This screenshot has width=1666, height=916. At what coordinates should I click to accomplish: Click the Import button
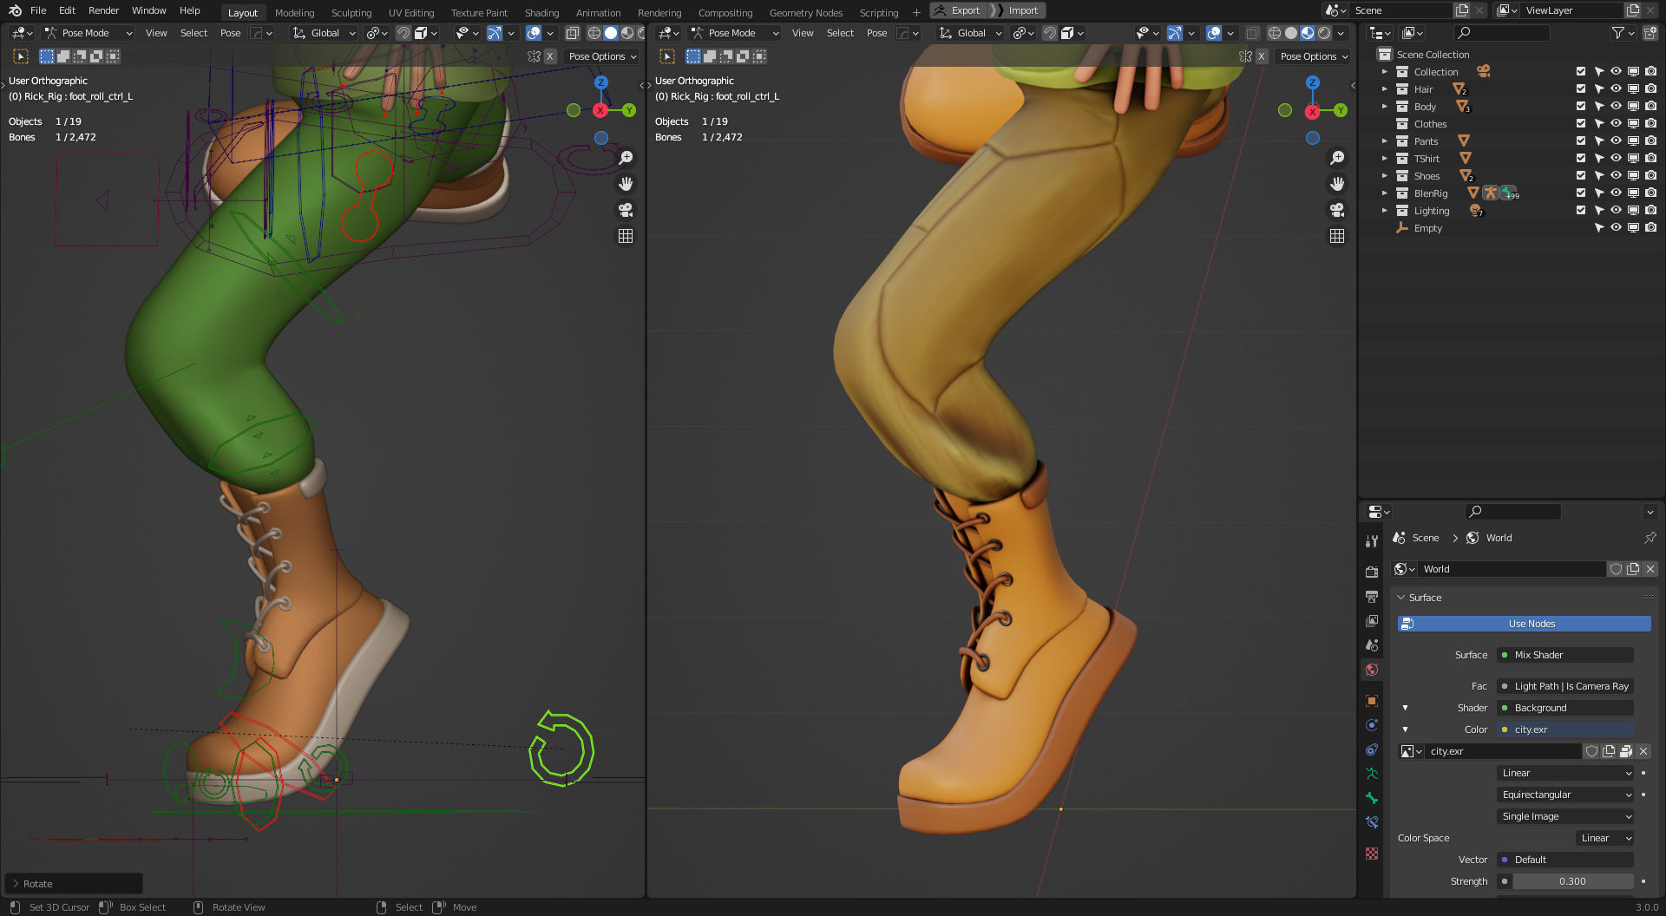click(1016, 10)
